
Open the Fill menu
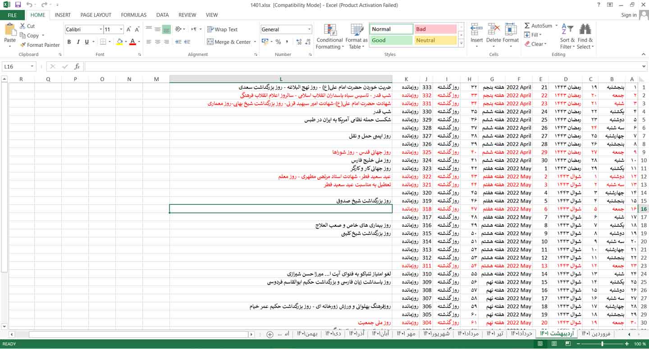click(533, 35)
